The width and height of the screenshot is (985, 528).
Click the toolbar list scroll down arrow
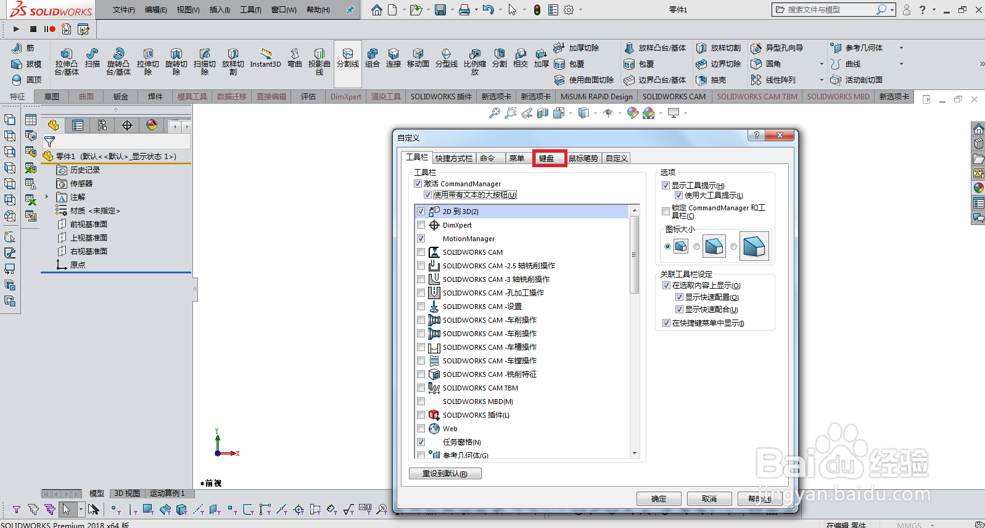tap(635, 453)
